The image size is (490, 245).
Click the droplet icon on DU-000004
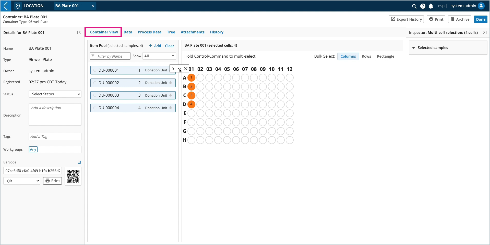coord(171,108)
